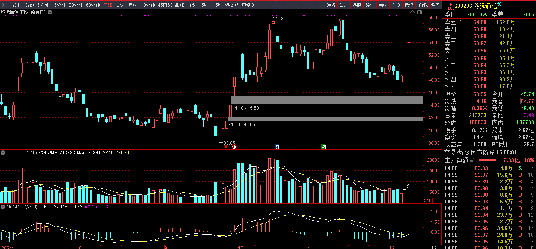The height and width of the screenshot is (249, 536).
Task: Click the 603236 移远通信 stock title
Action: (475, 6)
